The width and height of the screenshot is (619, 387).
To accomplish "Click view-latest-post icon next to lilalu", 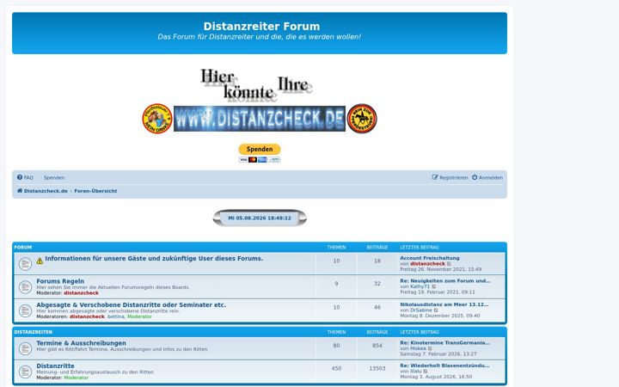I will 426,372.
